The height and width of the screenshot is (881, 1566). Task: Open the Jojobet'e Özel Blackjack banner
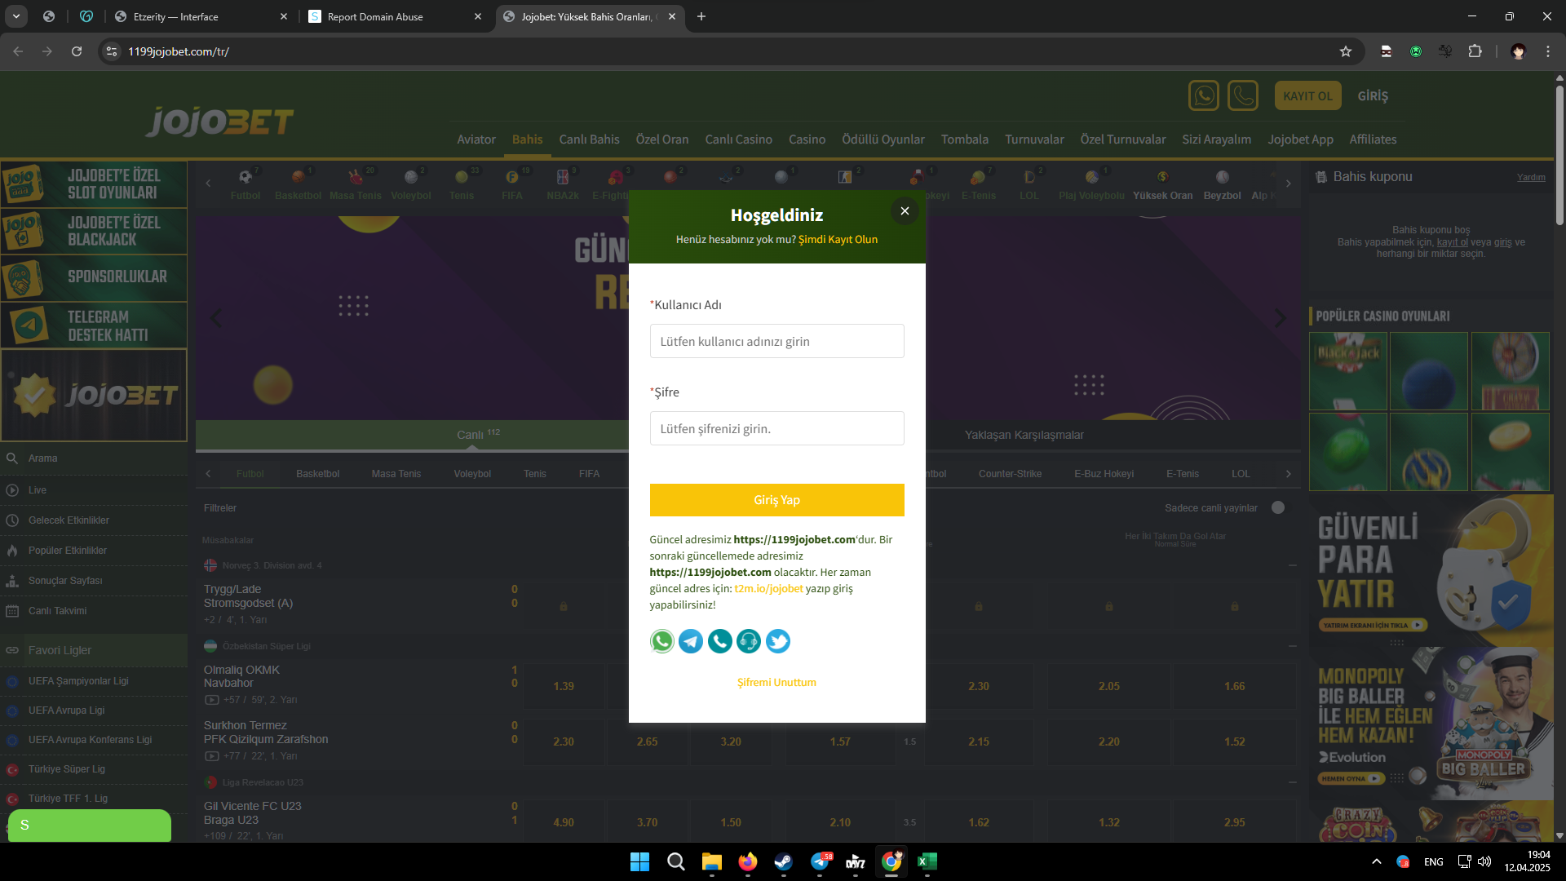pyautogui.click(x=94, y=231)
